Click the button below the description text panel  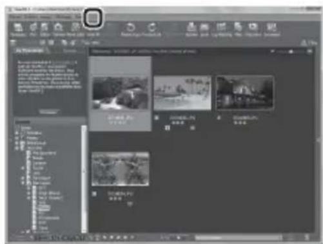tap(48, 112)
